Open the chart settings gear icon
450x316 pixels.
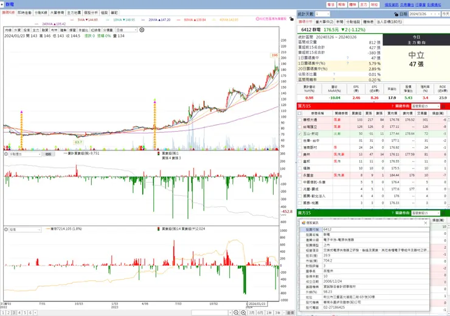point(142,30)
